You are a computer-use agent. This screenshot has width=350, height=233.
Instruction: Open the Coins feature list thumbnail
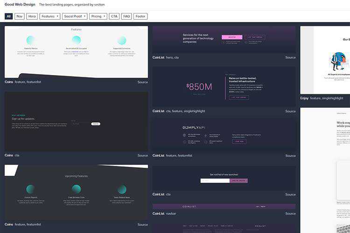pos(76,52)
